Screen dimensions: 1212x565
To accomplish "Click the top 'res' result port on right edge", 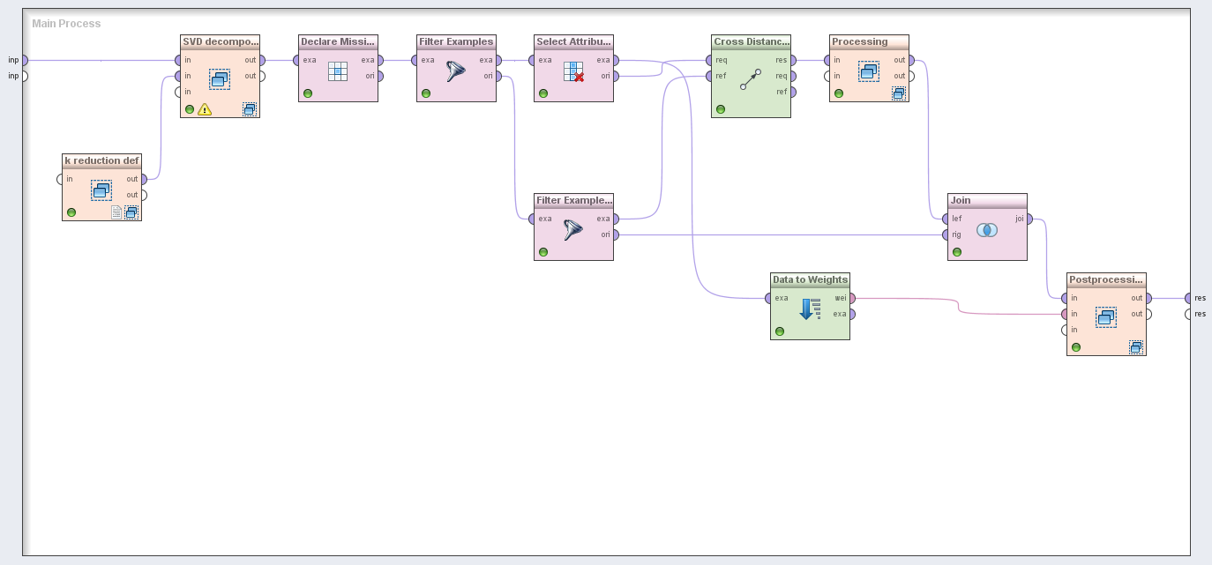I will (x=1188, y=298).
